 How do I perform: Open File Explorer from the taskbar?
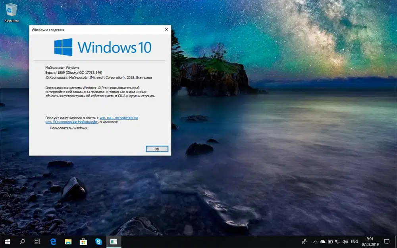coord(67,242)
